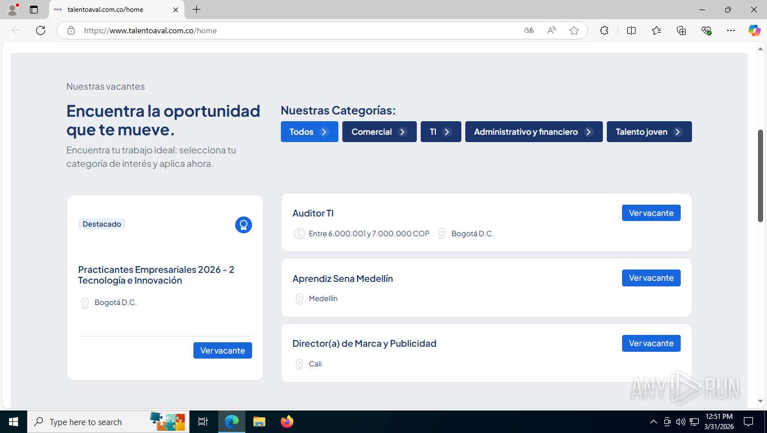View Director(a) de Marca vacancy
The height and width of the screenshot is (433, 767).
pos(651,343)
